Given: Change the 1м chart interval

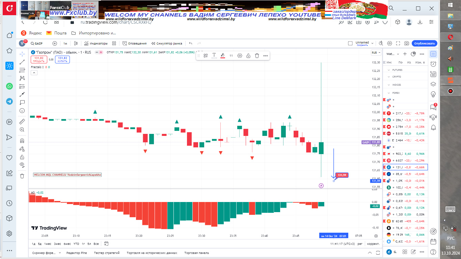Looking at the screenshot, I should click(x=65, y=44).
